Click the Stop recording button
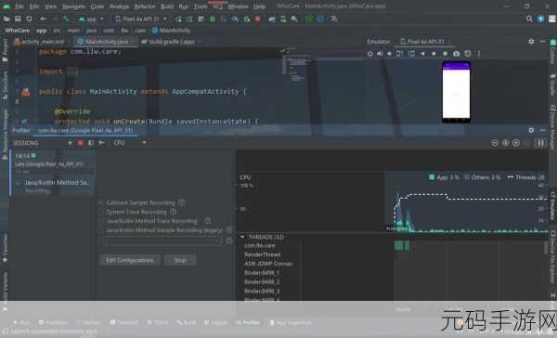The height and width of the screenshot is (338, 557). point(180,260)
